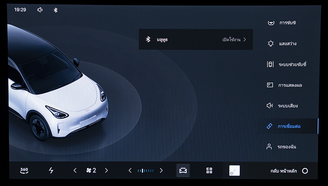Viewport: 328px width, 186px height.
Task: Go to ระบบช่วยขับขี่ driver assistance
Action: 292,64
